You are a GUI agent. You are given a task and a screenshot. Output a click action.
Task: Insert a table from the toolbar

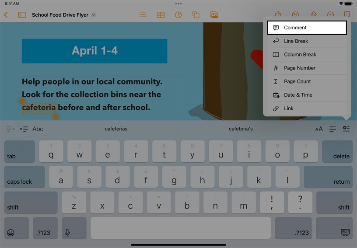tap(161, 15)
